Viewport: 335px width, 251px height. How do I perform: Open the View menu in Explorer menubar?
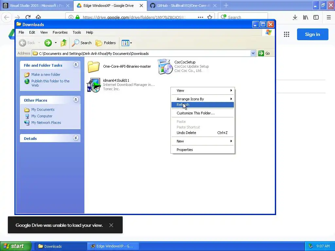click(x=44, y=32)
